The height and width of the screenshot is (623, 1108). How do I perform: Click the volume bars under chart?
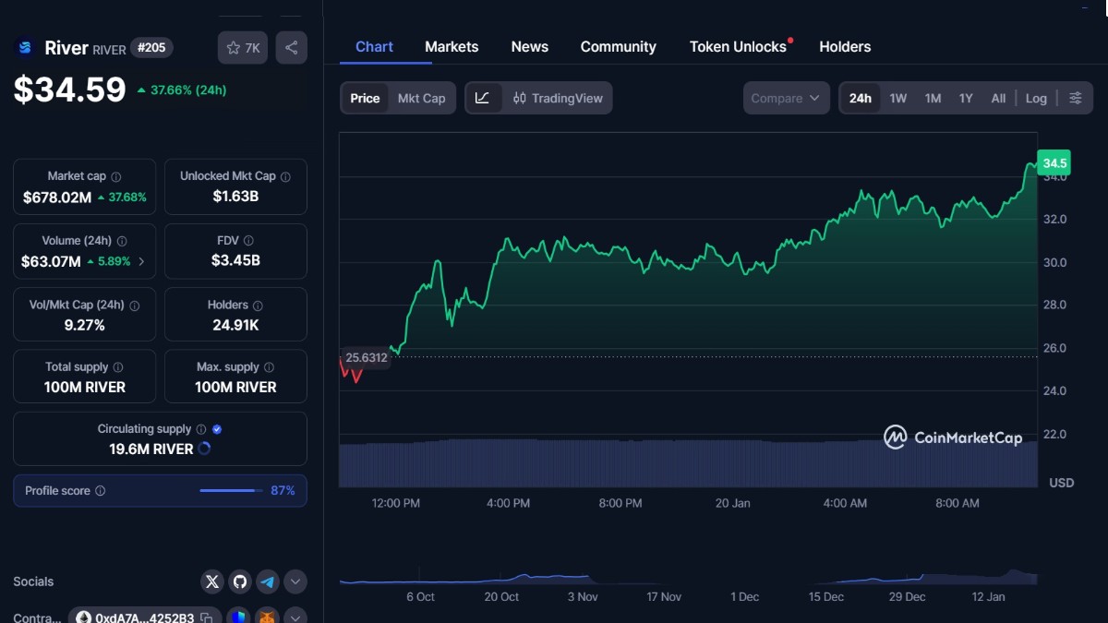pos(689,463)
